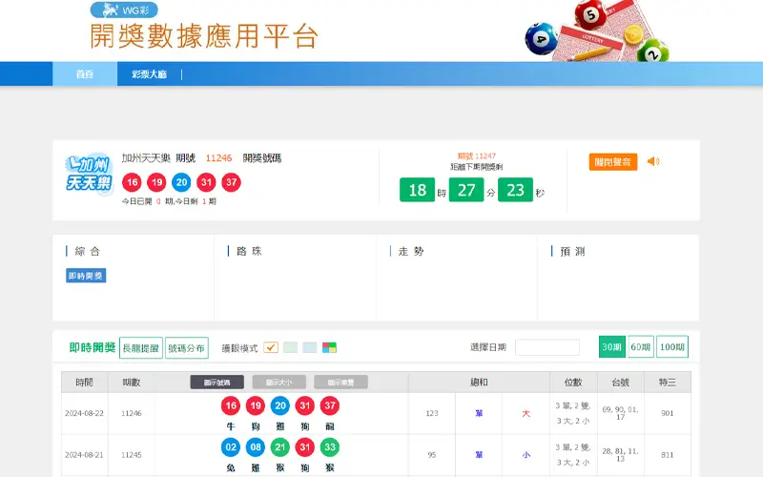Click blue ball 02 in row 11245
Image resolution: width=763 pixels, height=477 pixels.
coord(231,446)
